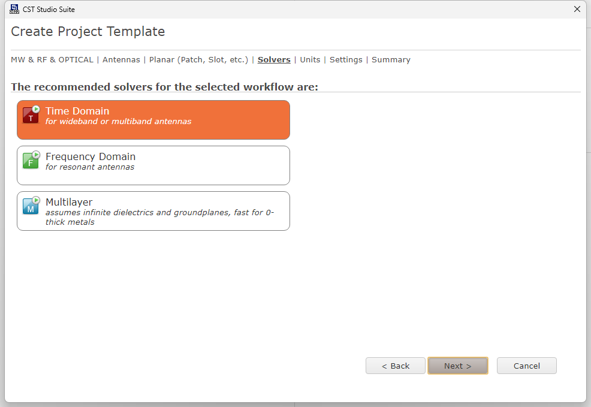Select the Time Domain solver title
Viewport: 591px width, 407px height.
pyautogui.click(x=77, y=111)
